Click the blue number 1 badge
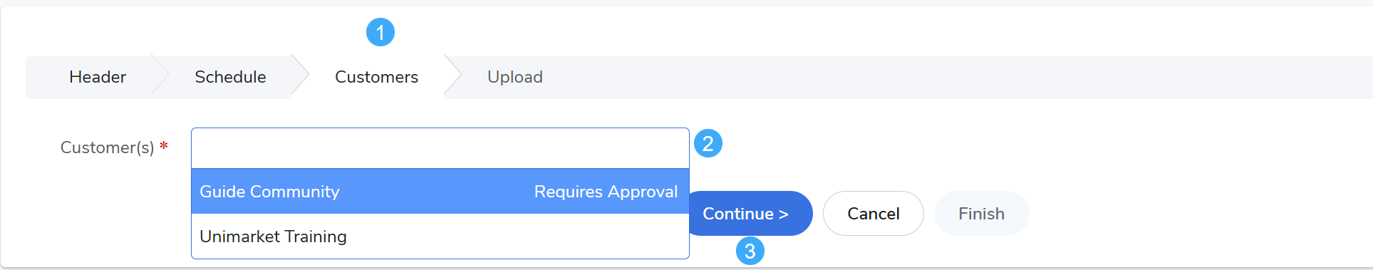 coord(380,32)
